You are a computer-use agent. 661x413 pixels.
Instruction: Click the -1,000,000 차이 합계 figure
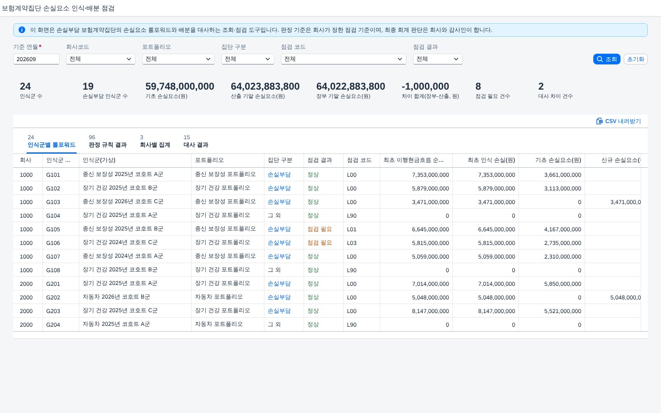[425, 86]
